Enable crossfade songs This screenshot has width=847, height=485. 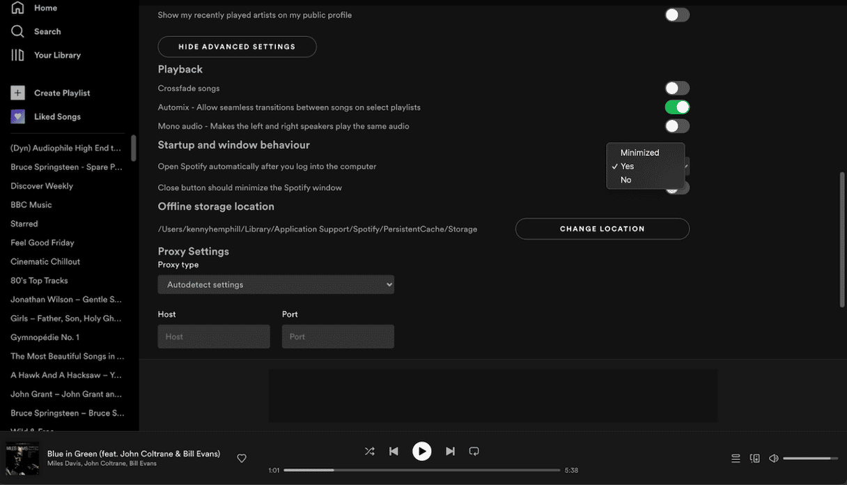tap(676, 88)
